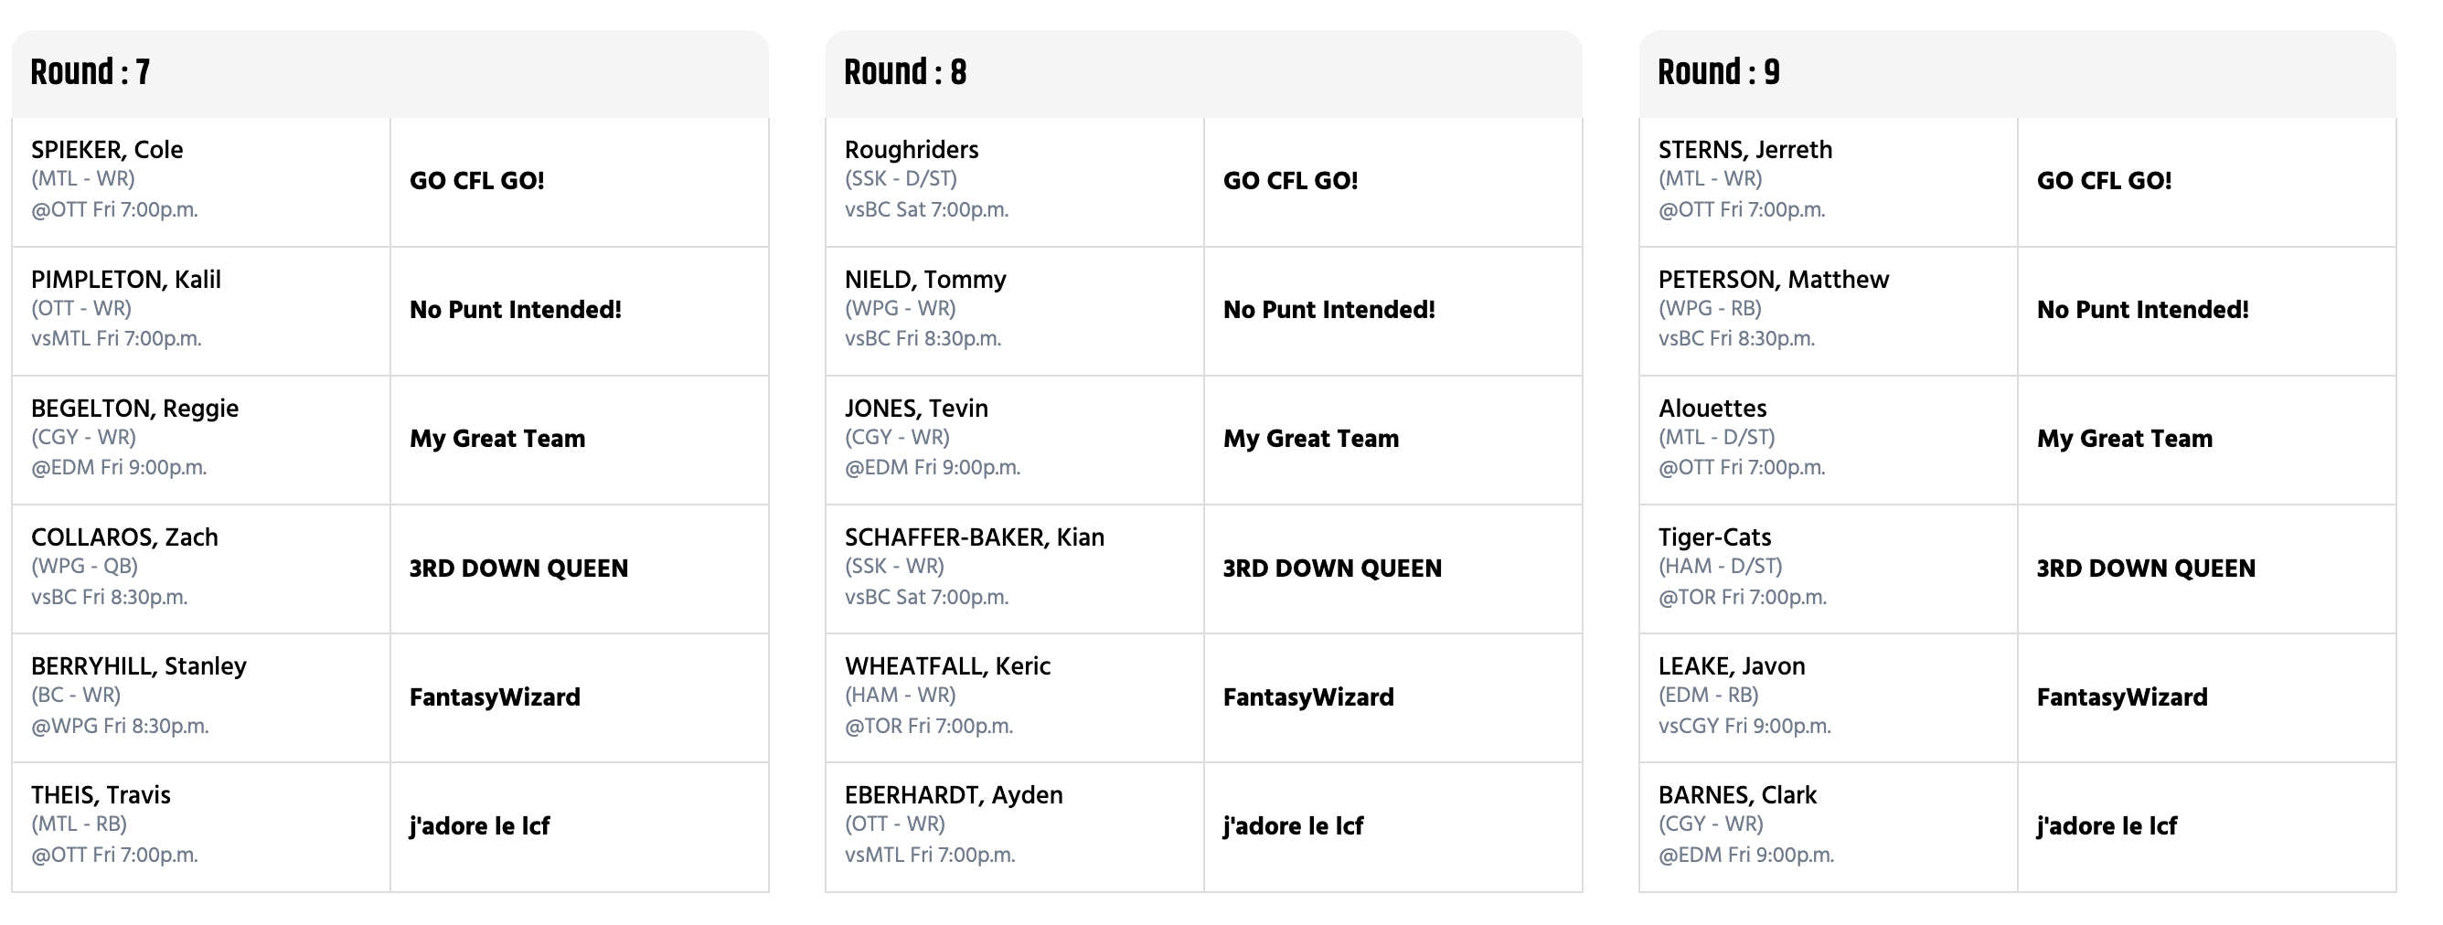Image resolution: width=2443 pixels, height=925 pixels.
Task: Open player PIMPLETON, Kalil
Action: 126,280
